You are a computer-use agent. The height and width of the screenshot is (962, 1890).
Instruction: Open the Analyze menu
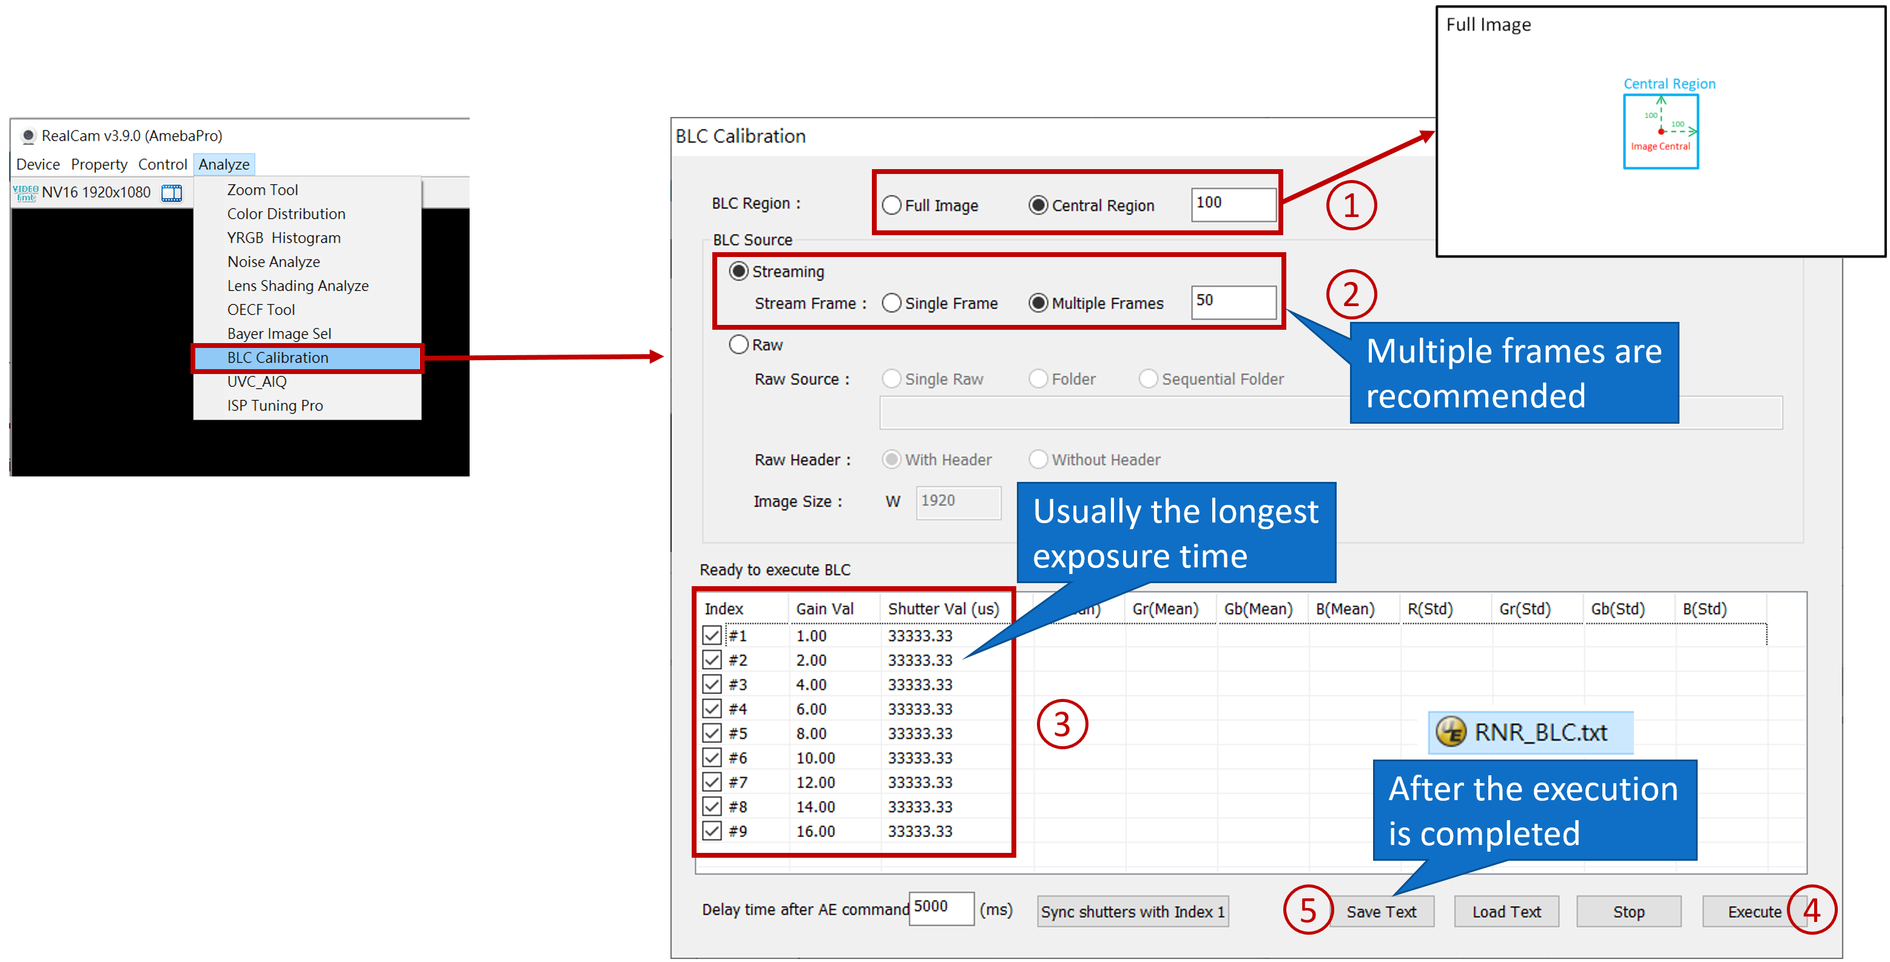click(224, 164)
